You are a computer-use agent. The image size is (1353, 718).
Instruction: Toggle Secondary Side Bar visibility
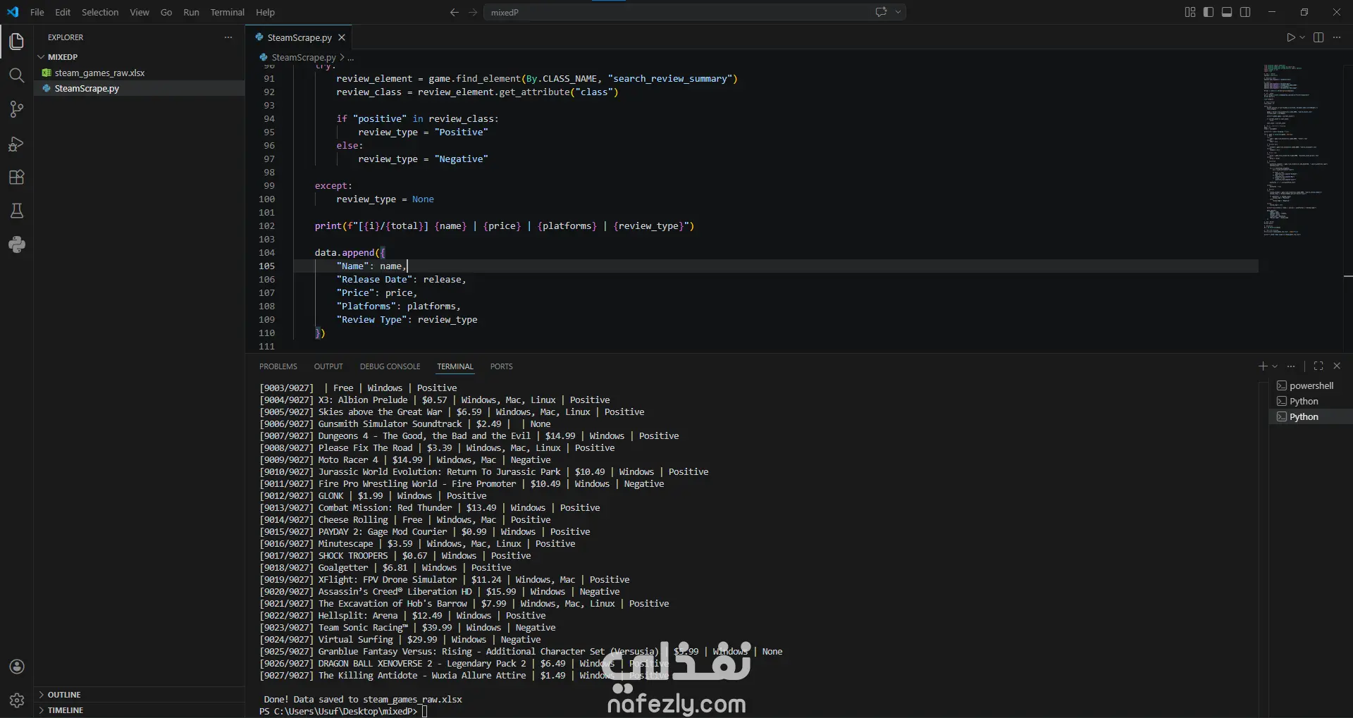tap(1245, 12)
